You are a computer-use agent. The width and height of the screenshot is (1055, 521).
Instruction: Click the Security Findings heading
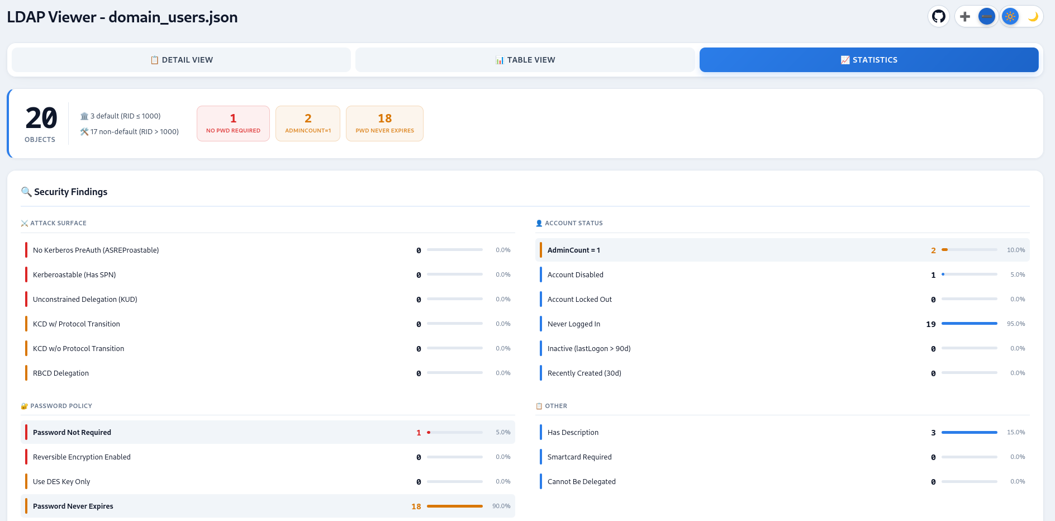pos(64,192)
